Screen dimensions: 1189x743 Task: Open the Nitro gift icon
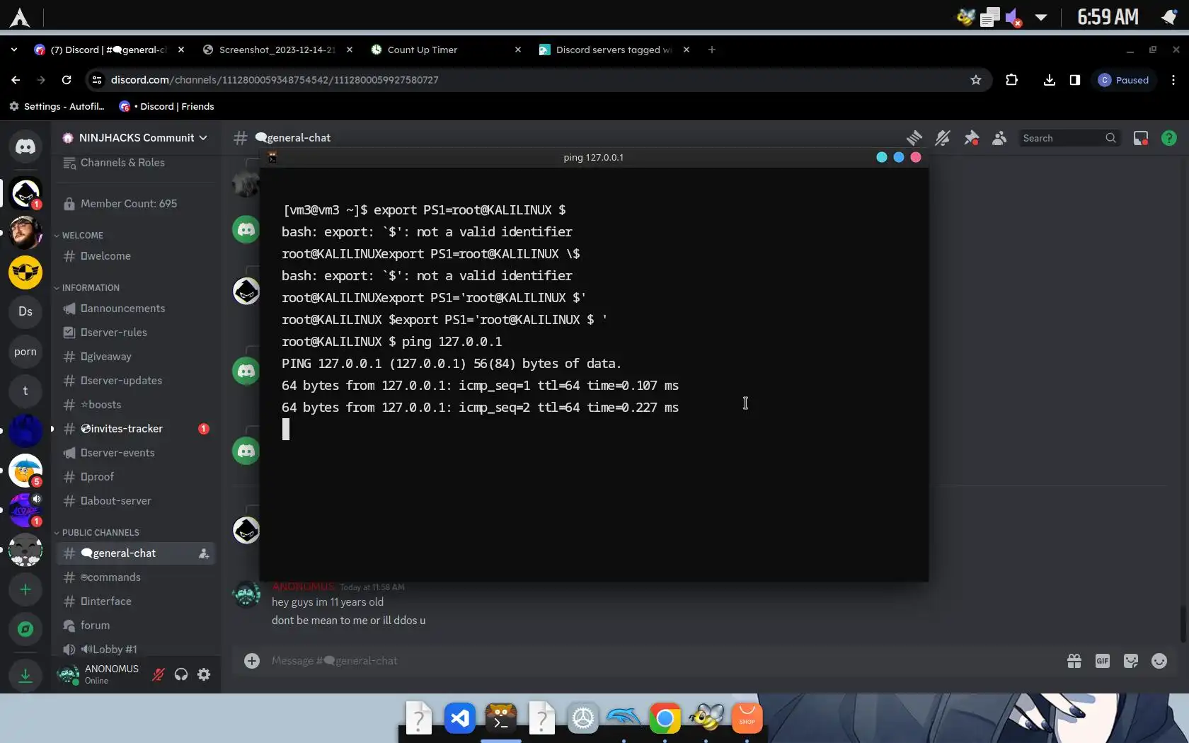1074,661
